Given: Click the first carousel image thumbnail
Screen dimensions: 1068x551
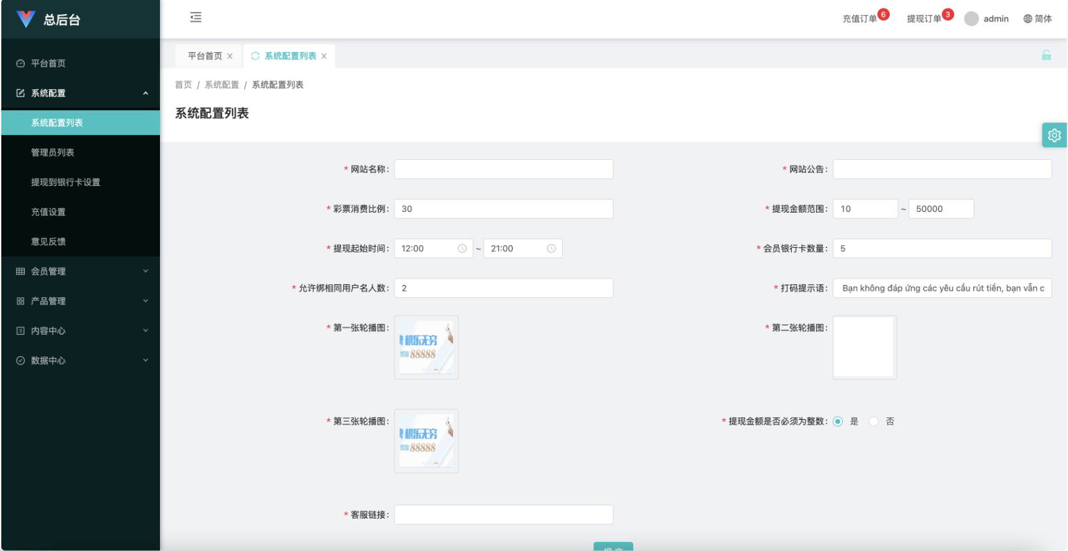Looking at the screenshot, I should (426, 348).
